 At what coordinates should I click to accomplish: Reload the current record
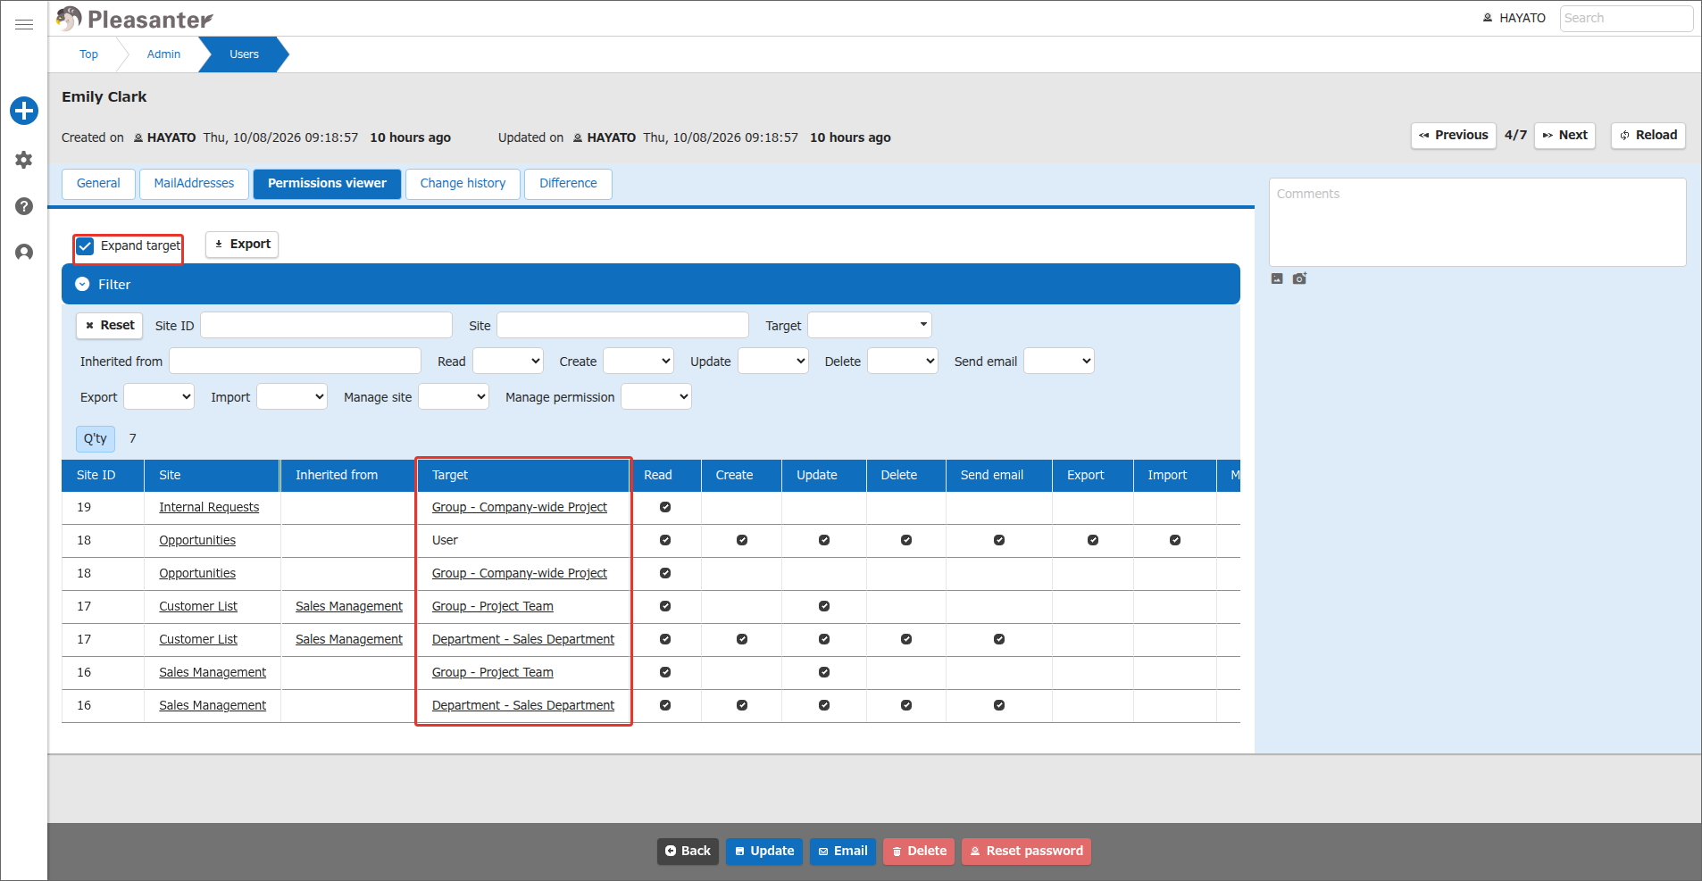point(1648,135)
